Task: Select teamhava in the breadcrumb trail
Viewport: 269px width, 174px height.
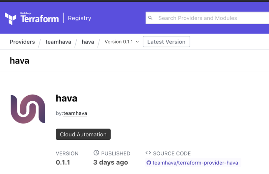Action: coord(58,42)
